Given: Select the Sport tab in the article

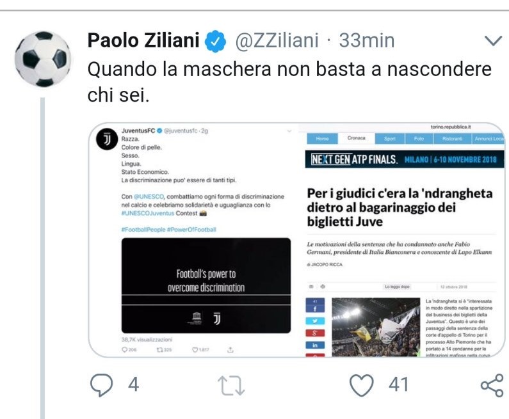Looking at the screenshot, I should pyautogui.click(x=390, y=138).
